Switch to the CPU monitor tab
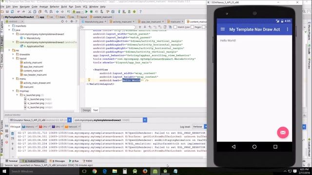Screen dimensions: 312x175 pos(44,126)
